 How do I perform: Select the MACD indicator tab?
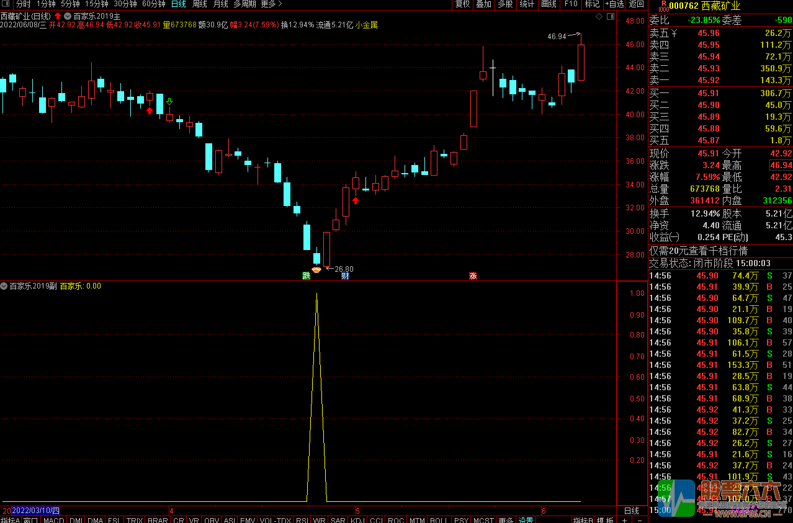[53, 520]
